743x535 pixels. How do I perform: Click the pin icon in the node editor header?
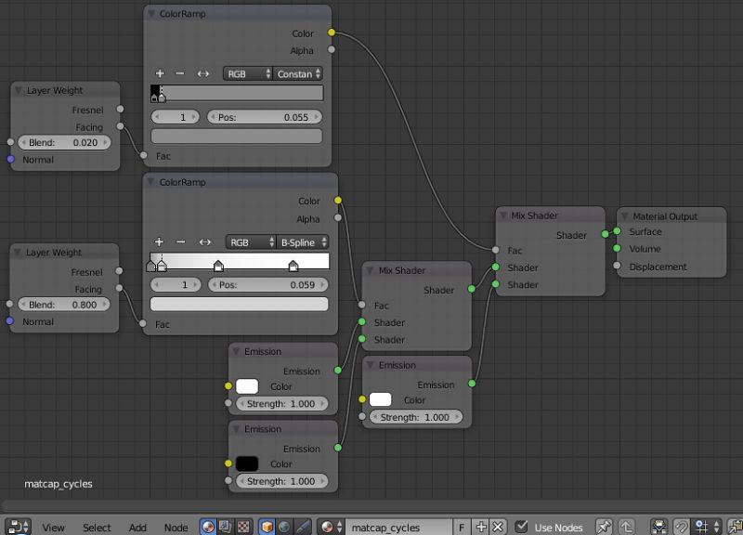(x=604, y=527)
